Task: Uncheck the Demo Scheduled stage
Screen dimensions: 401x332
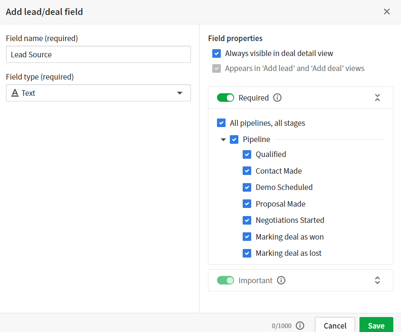Action: (247, 187)
